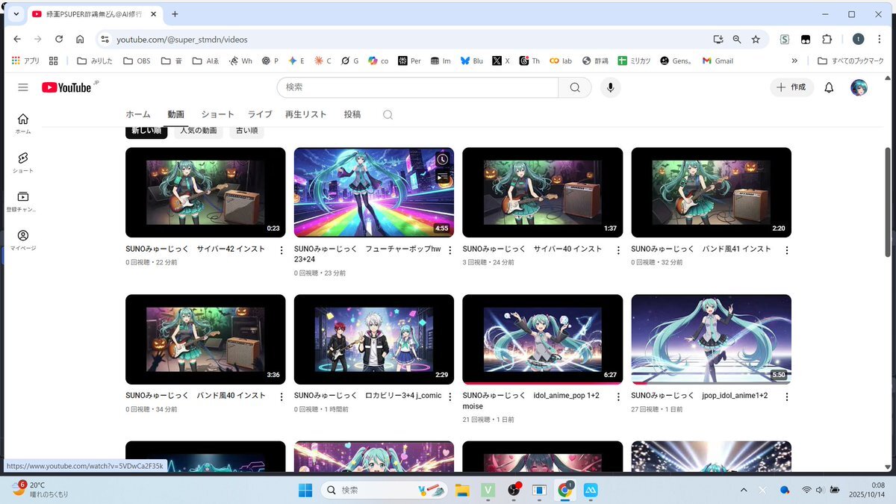Viewport: 896px width, 504px height.
Task: Open video title ロカビリー3+4 j_comic
Action: pos(367,395)
